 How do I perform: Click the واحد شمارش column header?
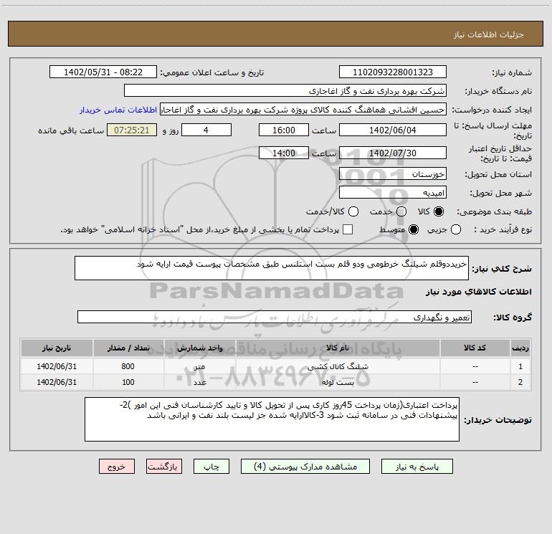[x=199, y=348]
